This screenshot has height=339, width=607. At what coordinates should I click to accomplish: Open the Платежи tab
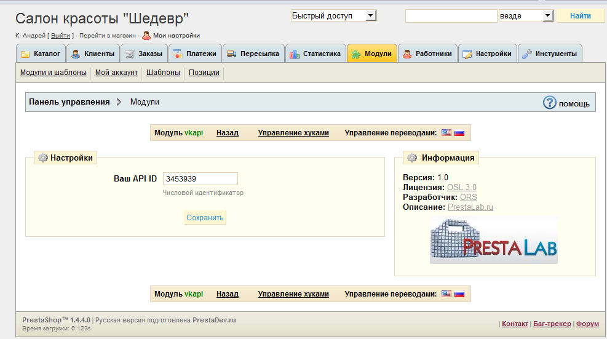(195, 54)
